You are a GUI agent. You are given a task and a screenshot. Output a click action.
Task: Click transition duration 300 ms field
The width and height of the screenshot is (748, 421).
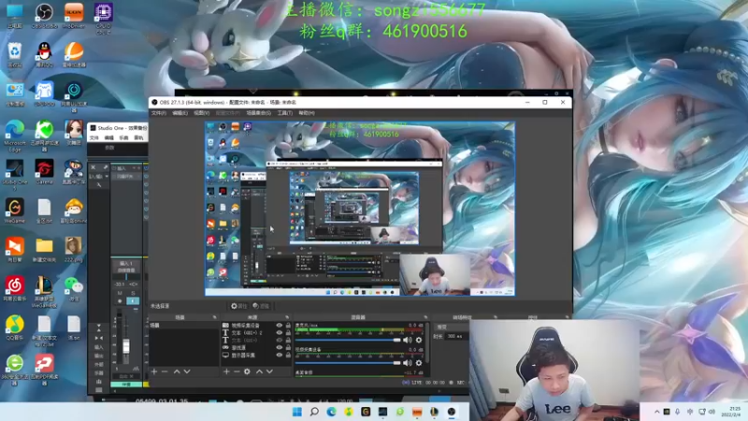tap(454, 336)
